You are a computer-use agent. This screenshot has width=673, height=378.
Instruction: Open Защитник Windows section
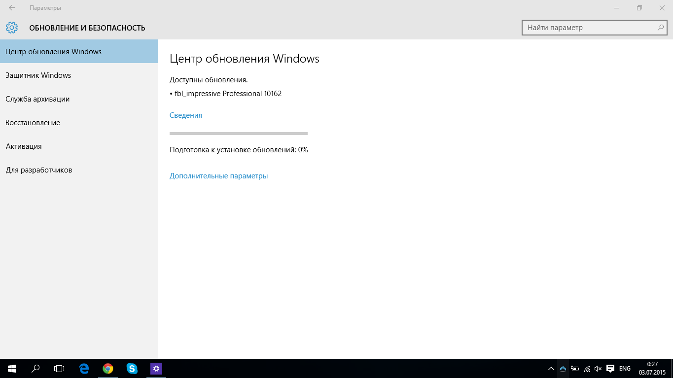point(79,75)
